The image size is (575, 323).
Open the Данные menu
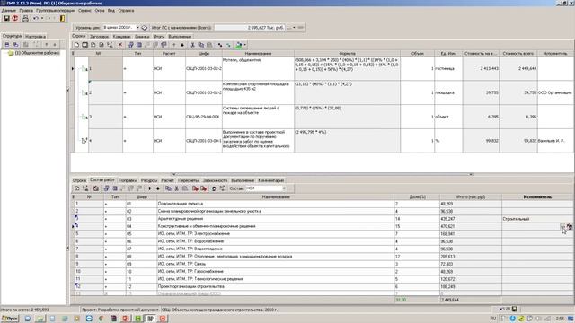tap(8, 11)
